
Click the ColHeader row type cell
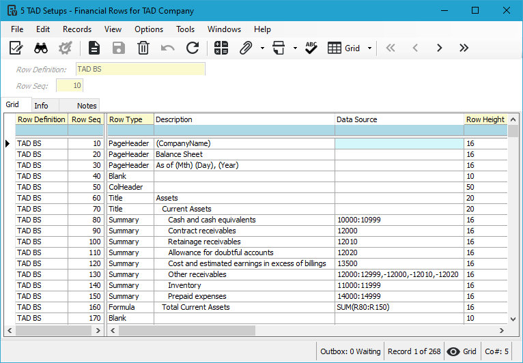point(130,187)
